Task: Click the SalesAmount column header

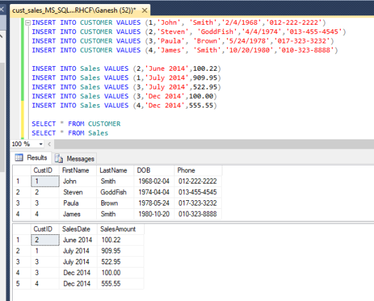Action: [120, 229]
